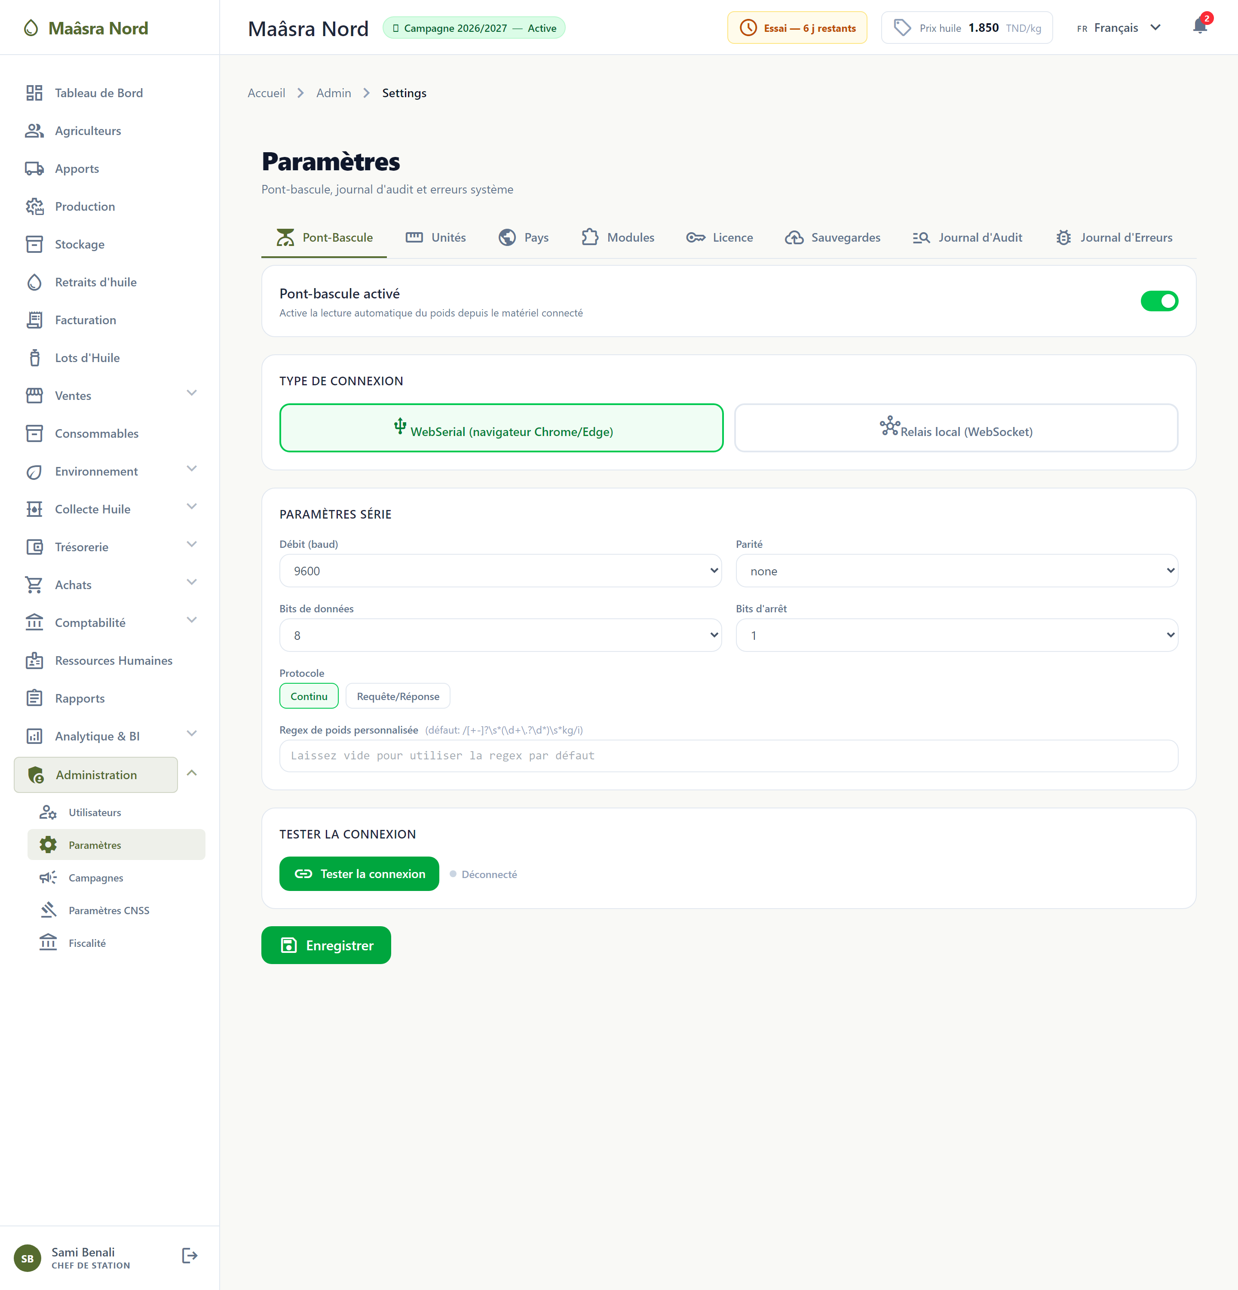Click the Facturation receipt icon
The height and width of the screenshot is (1290, 1238).
point(34,320)
